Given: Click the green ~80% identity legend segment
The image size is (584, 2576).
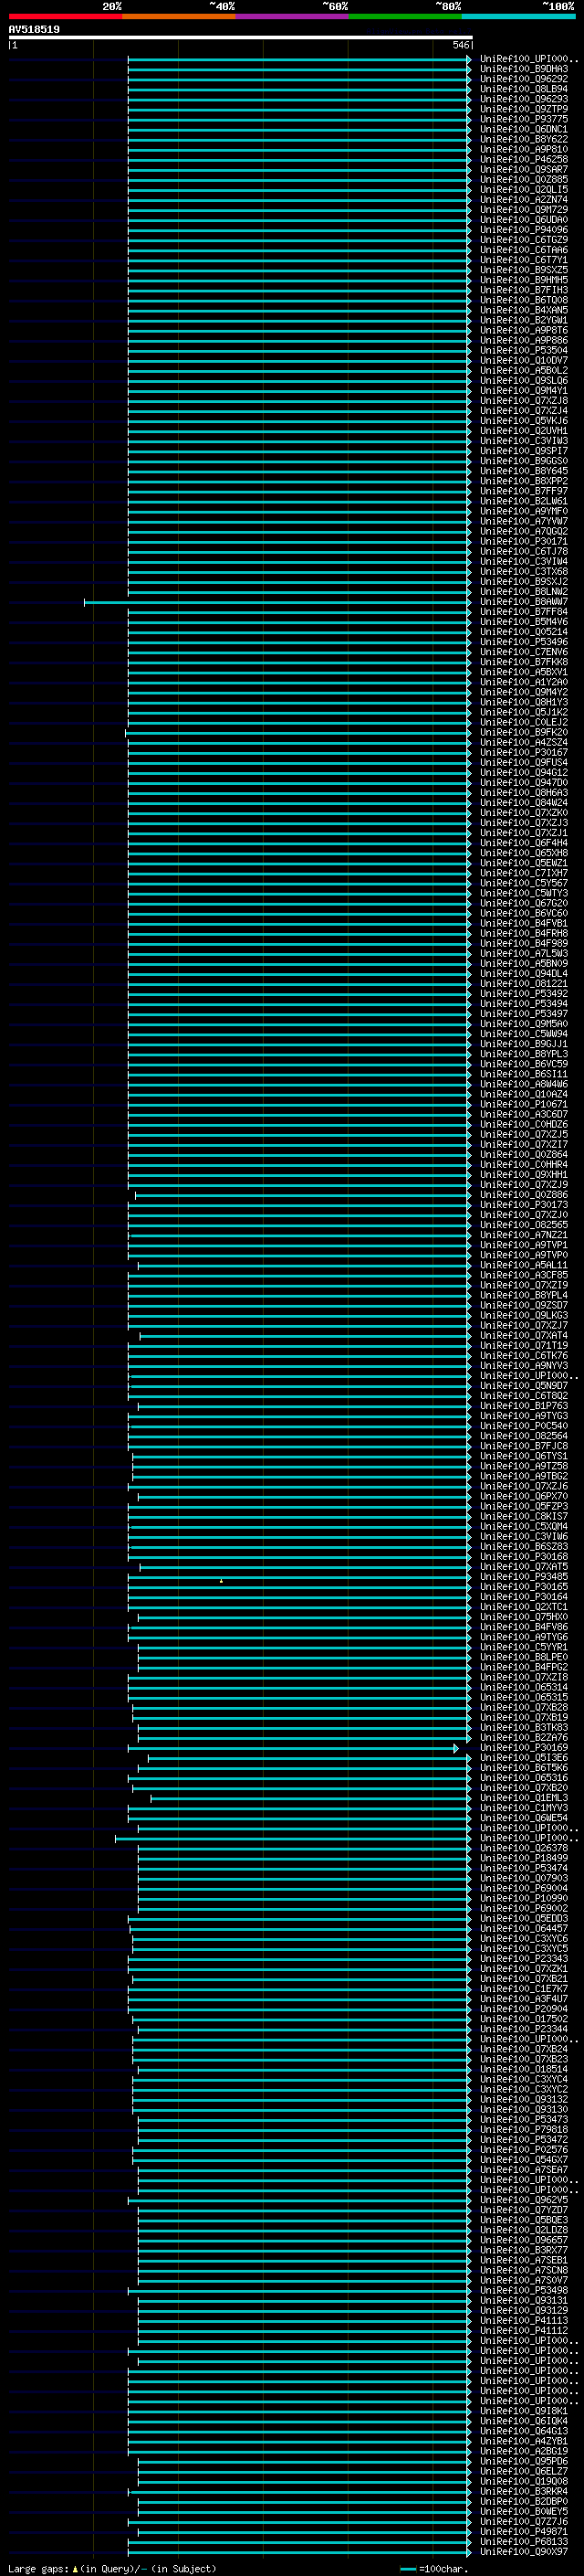Looking at the screenshot, I should point(405,16).
